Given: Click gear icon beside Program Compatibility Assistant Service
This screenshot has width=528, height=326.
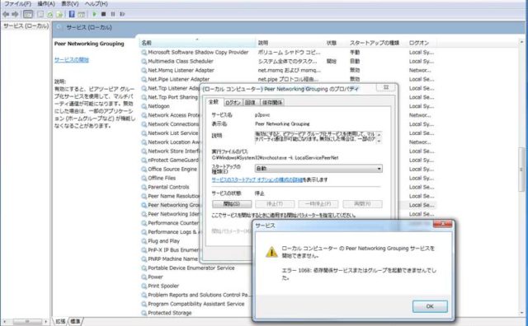Looking at the screenshot, I should [144, 304].
